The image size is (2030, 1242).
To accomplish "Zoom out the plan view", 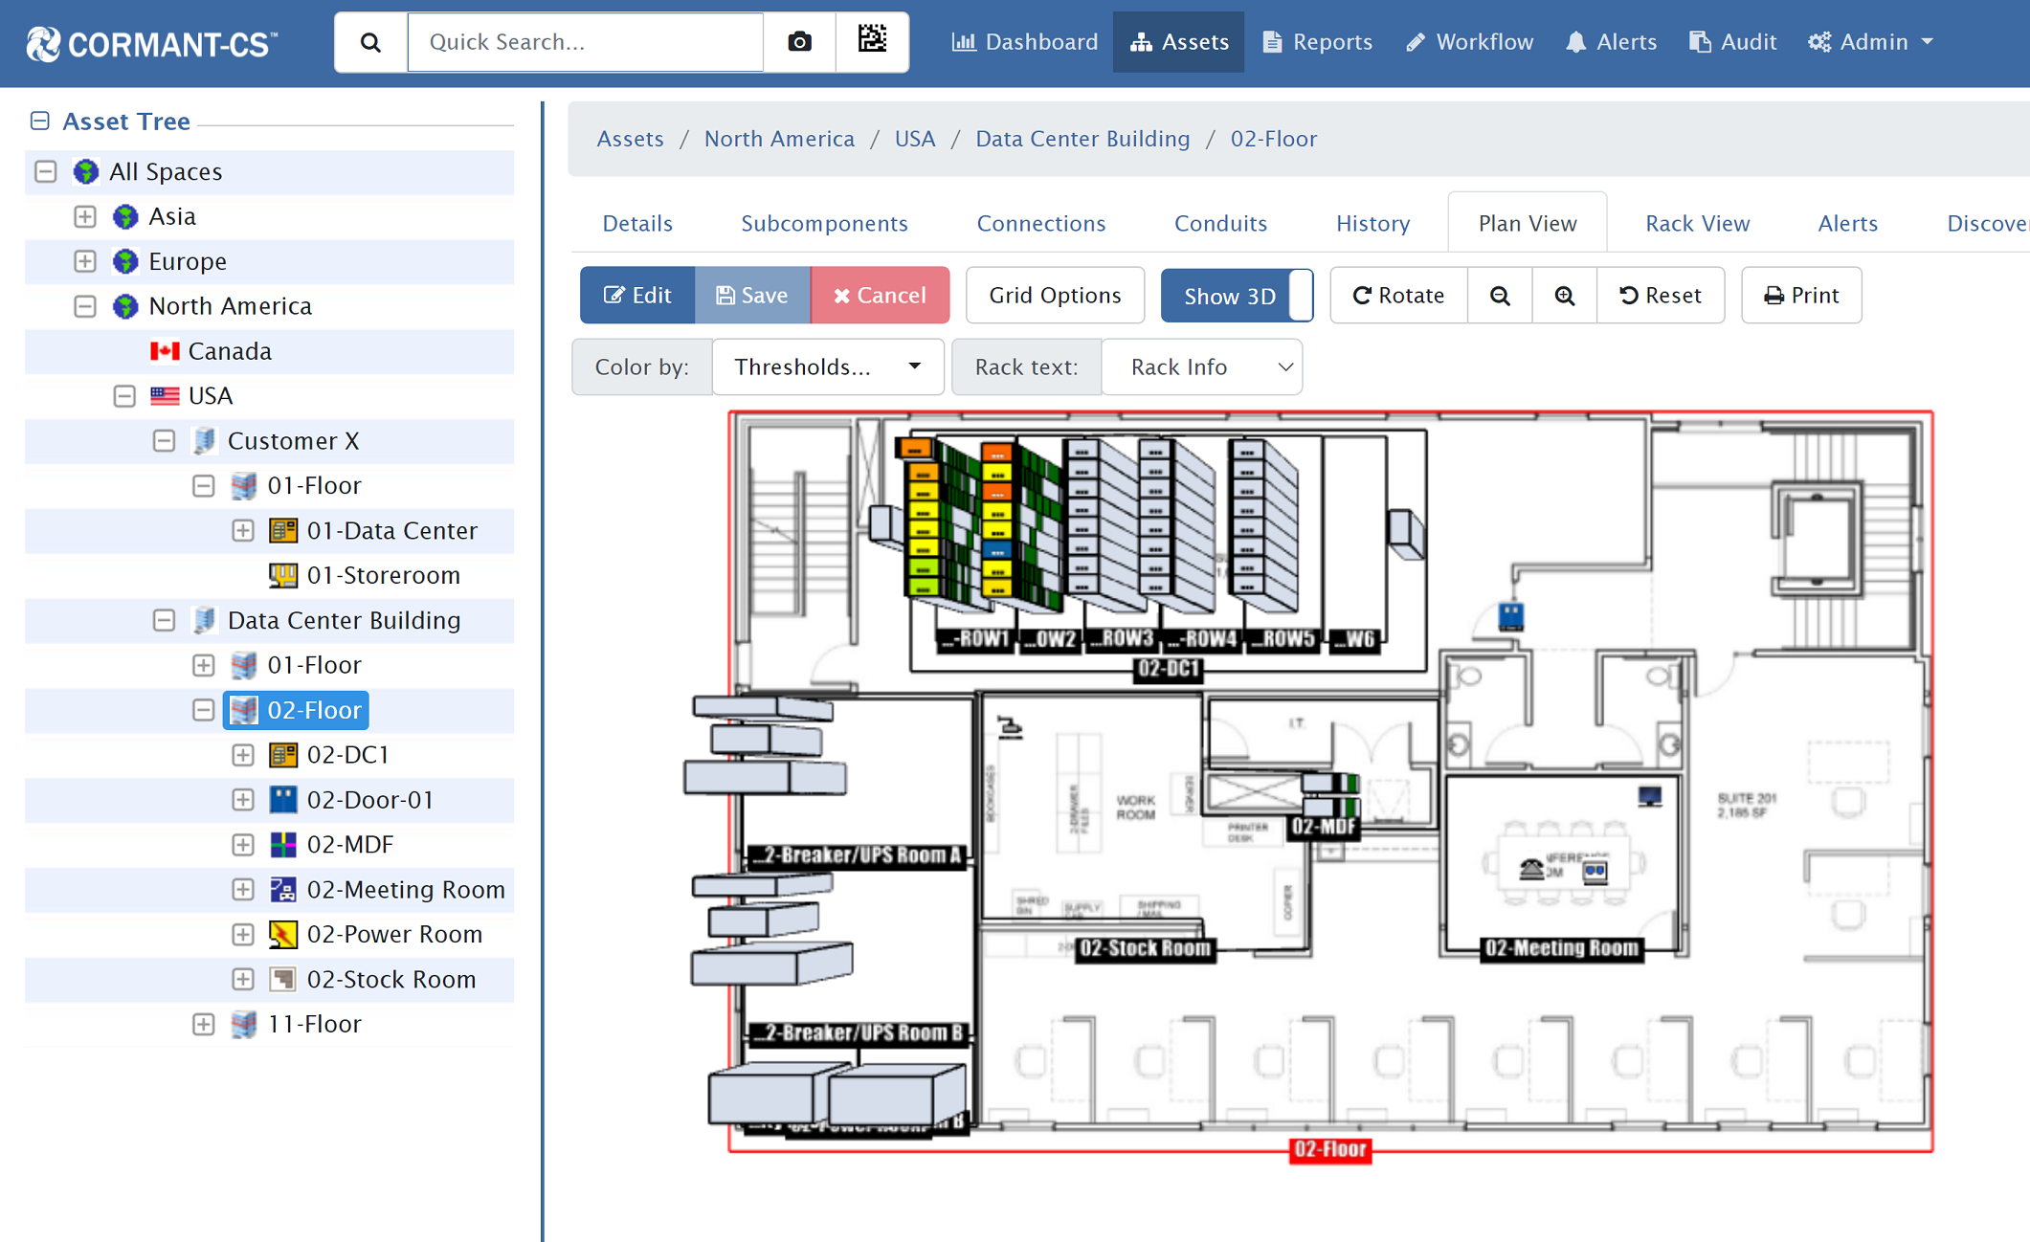I will 1499,296.
